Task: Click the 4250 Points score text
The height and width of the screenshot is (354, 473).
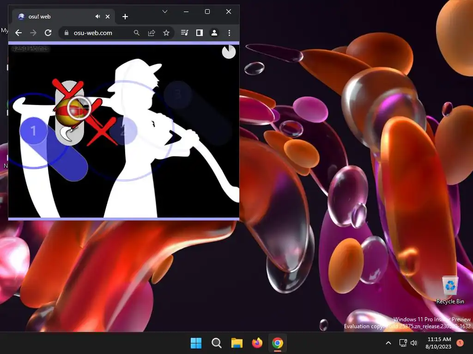Action: [x=30, y=48]
